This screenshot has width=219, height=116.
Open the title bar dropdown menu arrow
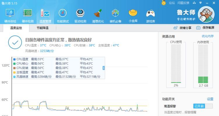point(201,3)
